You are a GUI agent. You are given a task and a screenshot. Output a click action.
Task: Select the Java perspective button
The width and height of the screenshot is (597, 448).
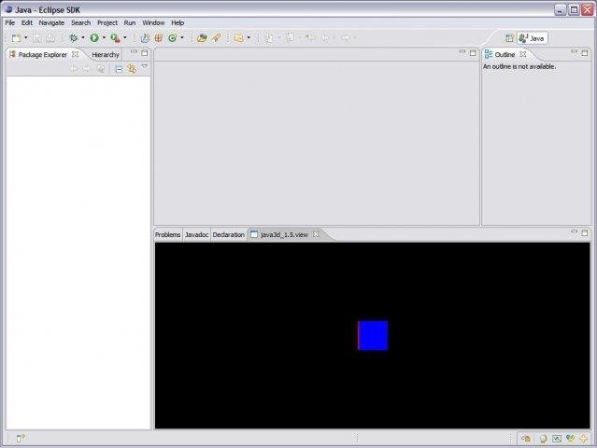point(533,38)
